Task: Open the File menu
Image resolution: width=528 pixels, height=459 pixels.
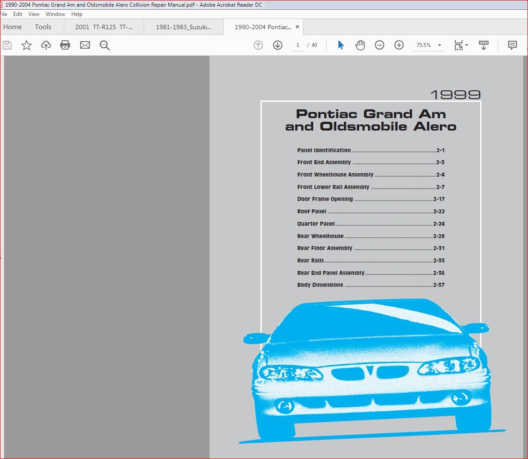Action: click(x=4, y=14)
